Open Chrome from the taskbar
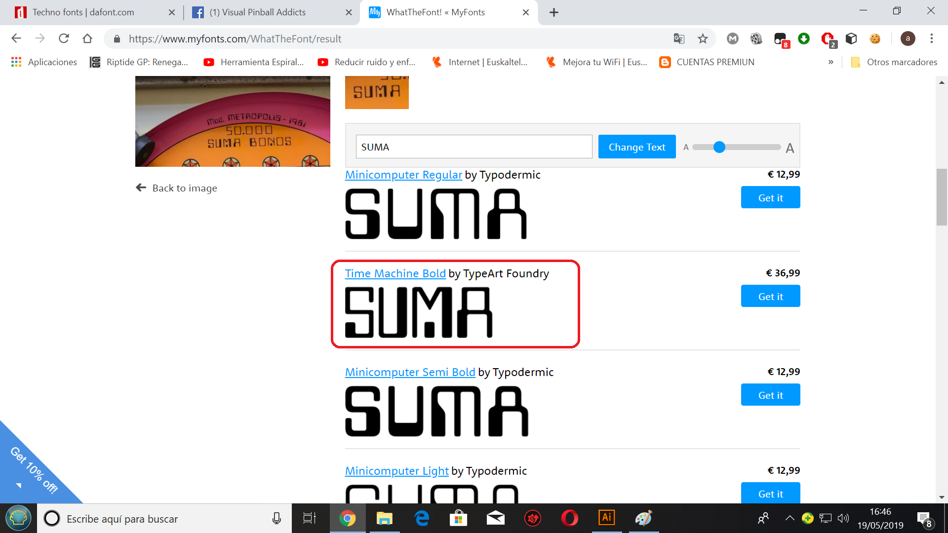Screen dimensions: 948x533 [348, 518]
